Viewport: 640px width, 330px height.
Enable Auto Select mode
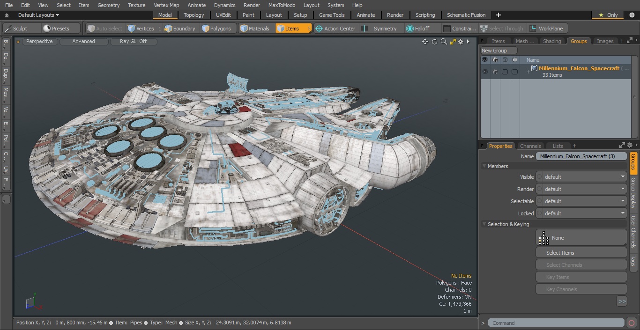tap(105, 29)
